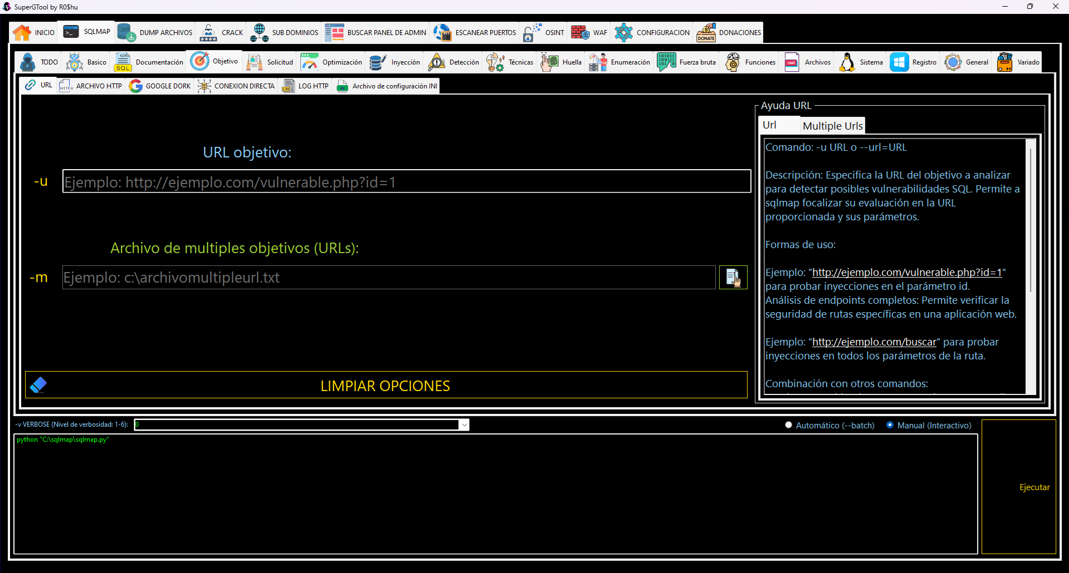1069x573 pixels.
Task: Select the Inyección tab
Action: pyautogui.click(x=394, y=62)
